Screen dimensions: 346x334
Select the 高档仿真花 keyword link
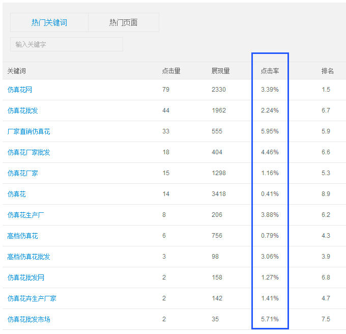point(23,236)
